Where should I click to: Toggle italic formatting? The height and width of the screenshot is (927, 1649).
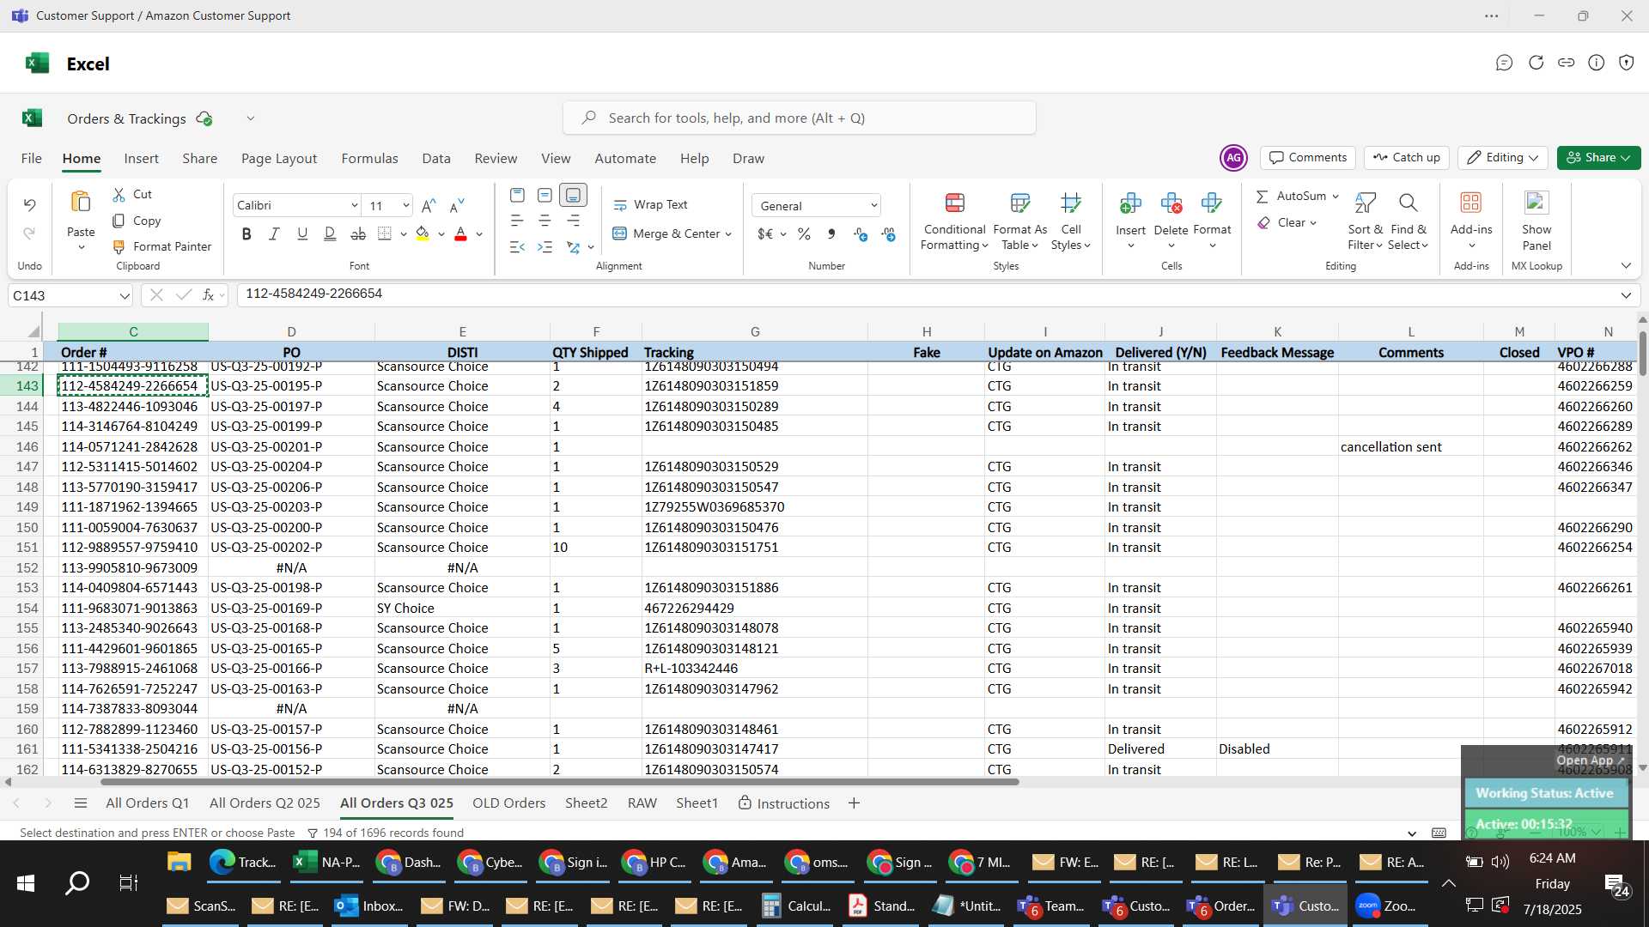click(274, 233)
